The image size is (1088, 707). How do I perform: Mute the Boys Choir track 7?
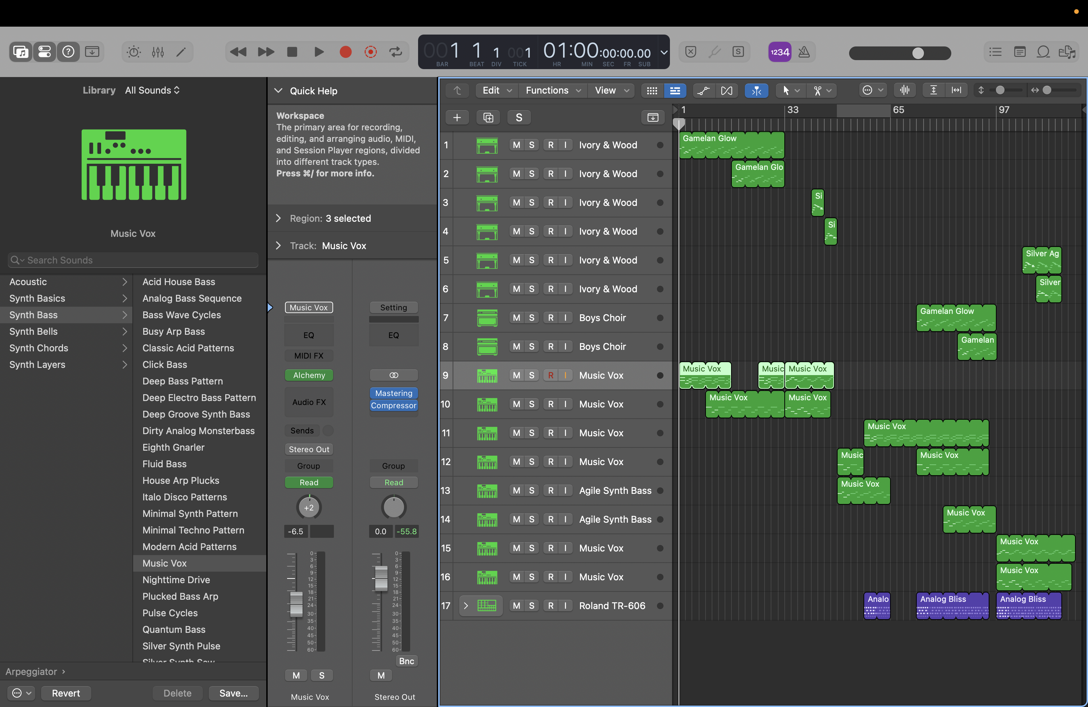516,318
